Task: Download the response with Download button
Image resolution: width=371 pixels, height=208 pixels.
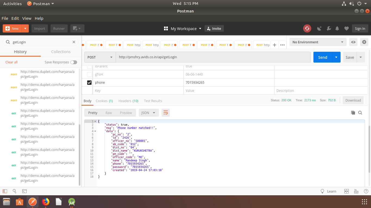Action: [353, 100]
